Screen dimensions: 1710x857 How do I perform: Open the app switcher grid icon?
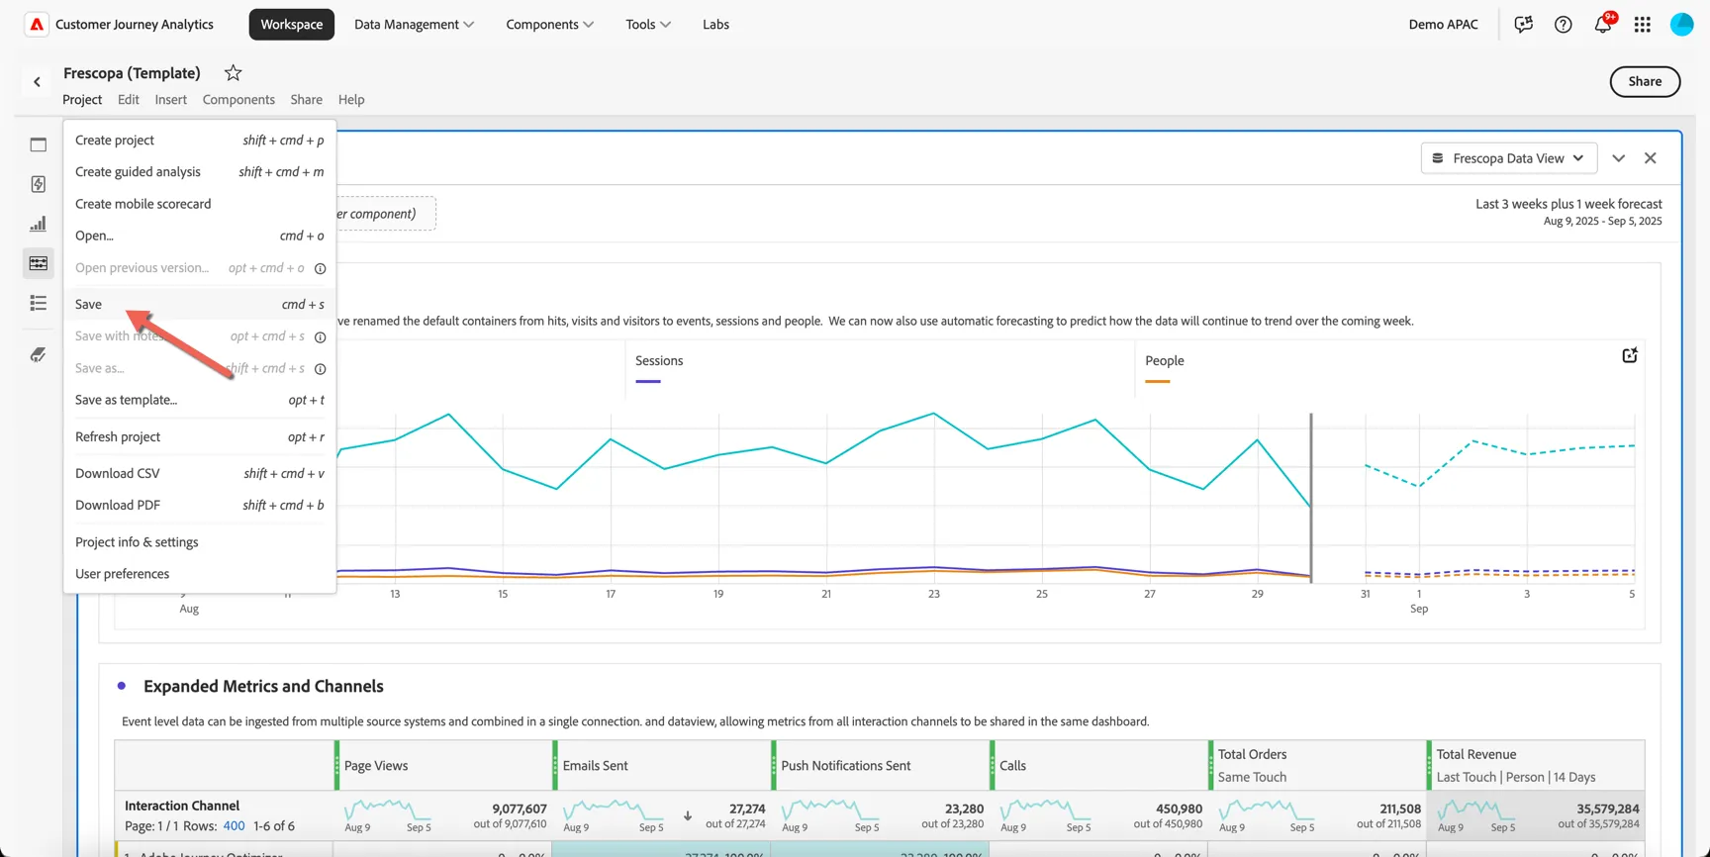coord(1642,25)
